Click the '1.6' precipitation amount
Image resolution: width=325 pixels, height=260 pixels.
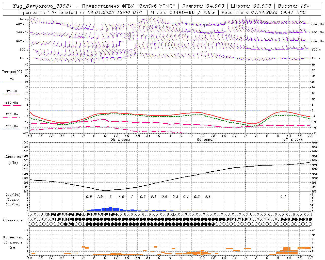(x=121, y=197)
